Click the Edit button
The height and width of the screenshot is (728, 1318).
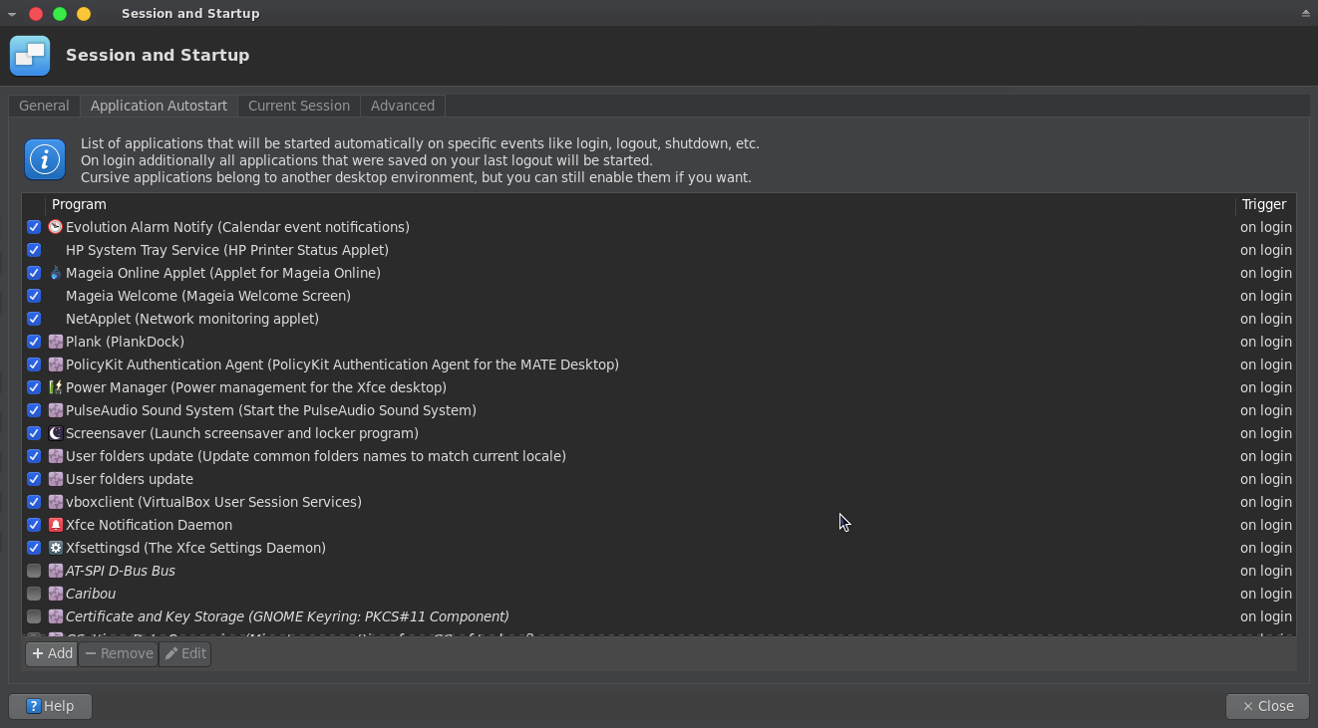[x=184, y=653]
